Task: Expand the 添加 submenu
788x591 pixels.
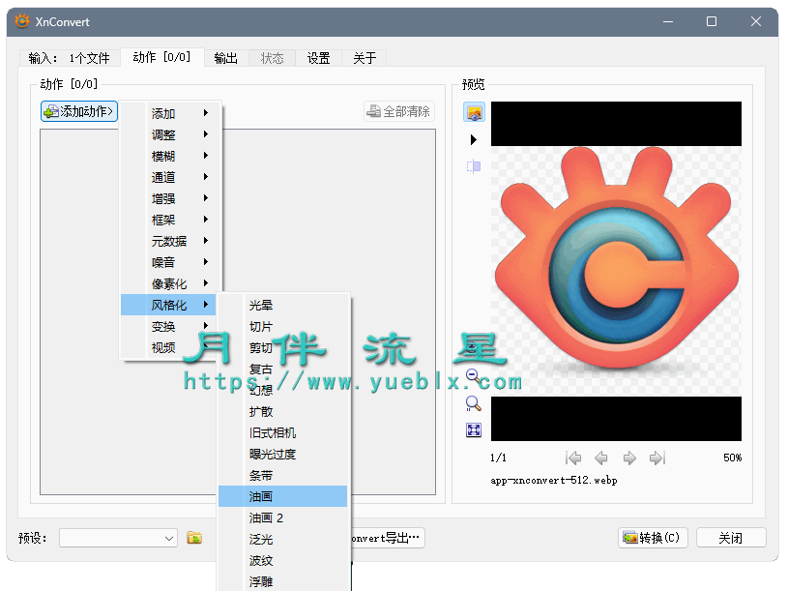Action: coord(170,113)
